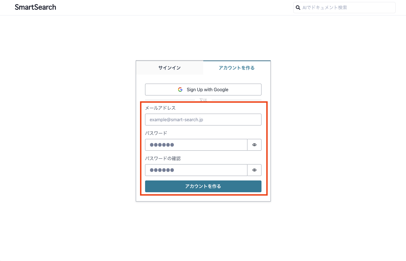
Task: Switch to the サインイン tab
Action: [x=170, y=68]
